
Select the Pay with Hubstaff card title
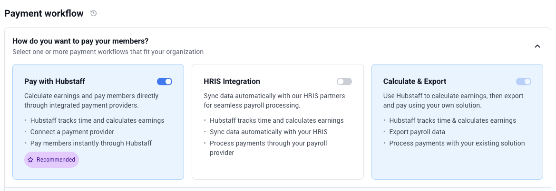click(55, 82)
